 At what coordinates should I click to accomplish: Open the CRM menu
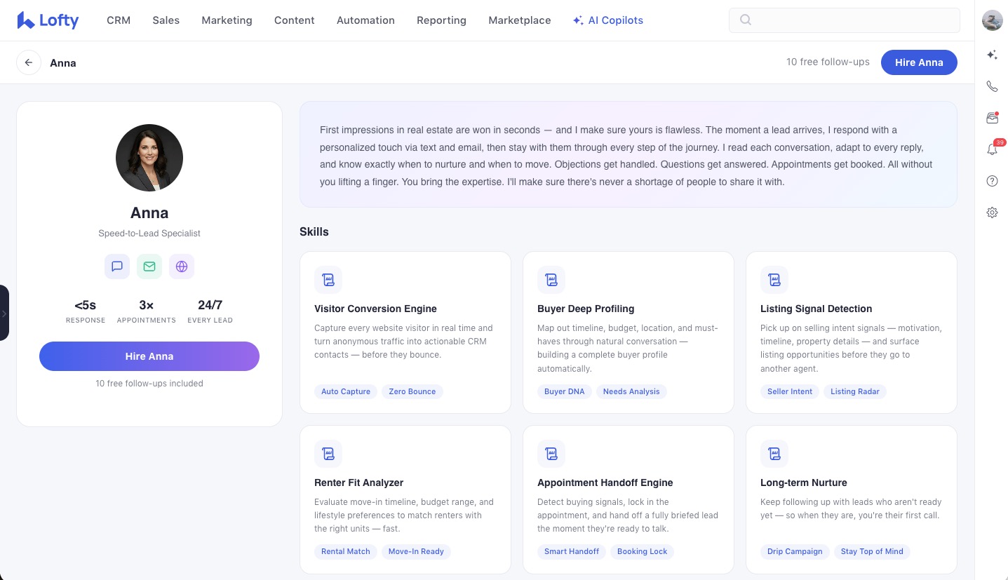click(119, 20)
